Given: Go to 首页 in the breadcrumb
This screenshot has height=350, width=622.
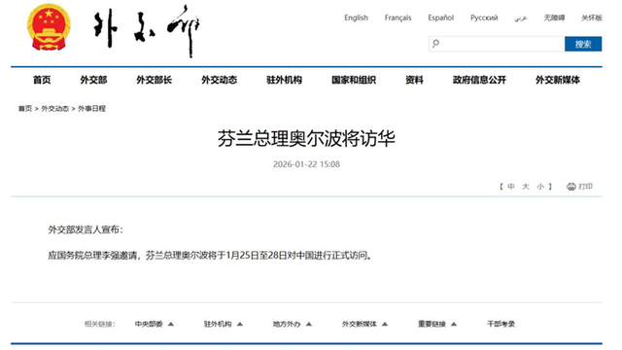Looking at the screenshot, I should pyautogui.click(x=25, y=108).
